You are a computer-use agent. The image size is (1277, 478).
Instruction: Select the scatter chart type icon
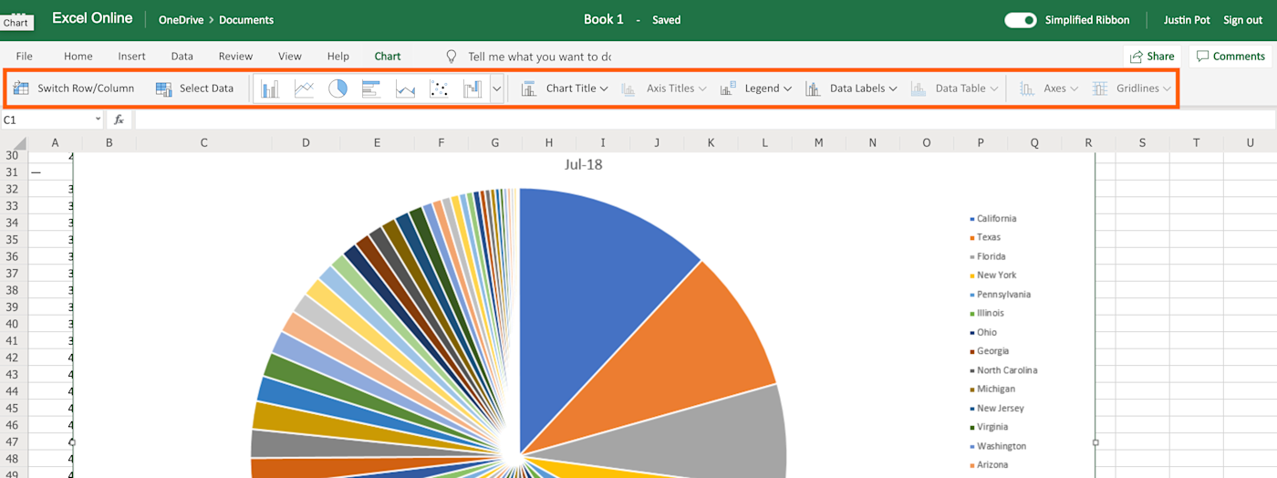point(439,88)
